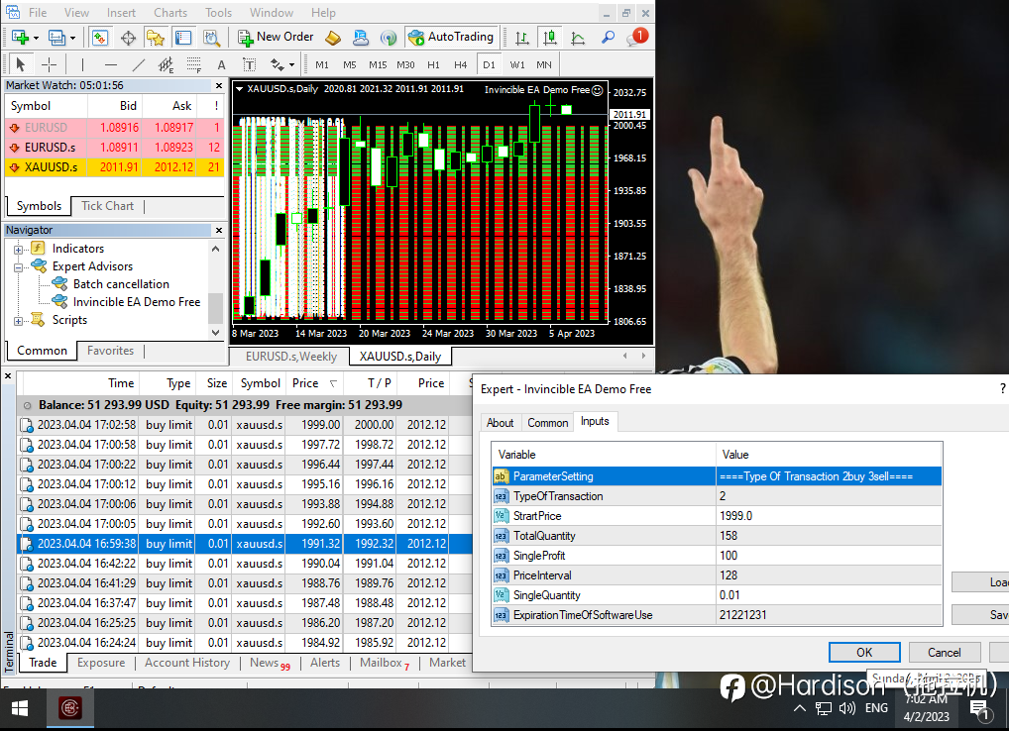Select the cursor arrow tool
Screen dimensions: 1009x731
coord(20,64)
